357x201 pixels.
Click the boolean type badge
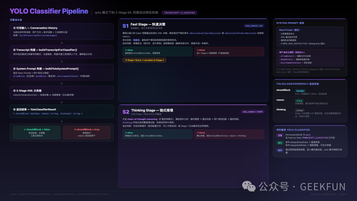click(x=300, y=91)
